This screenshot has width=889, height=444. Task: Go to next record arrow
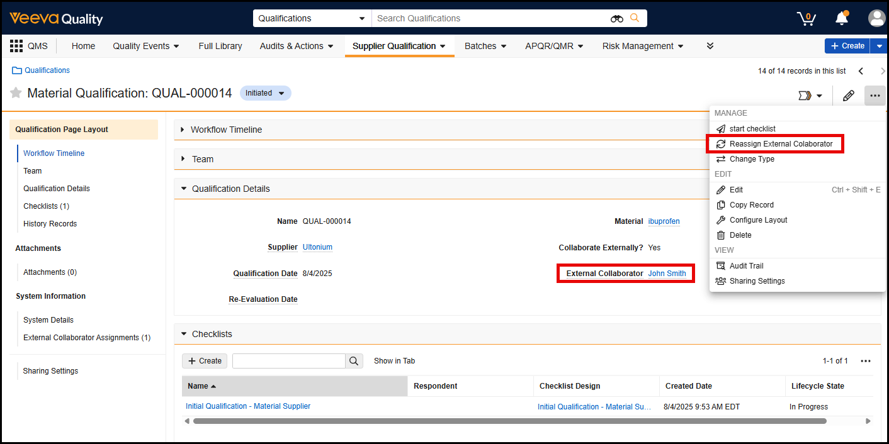[x=883, y=71]
